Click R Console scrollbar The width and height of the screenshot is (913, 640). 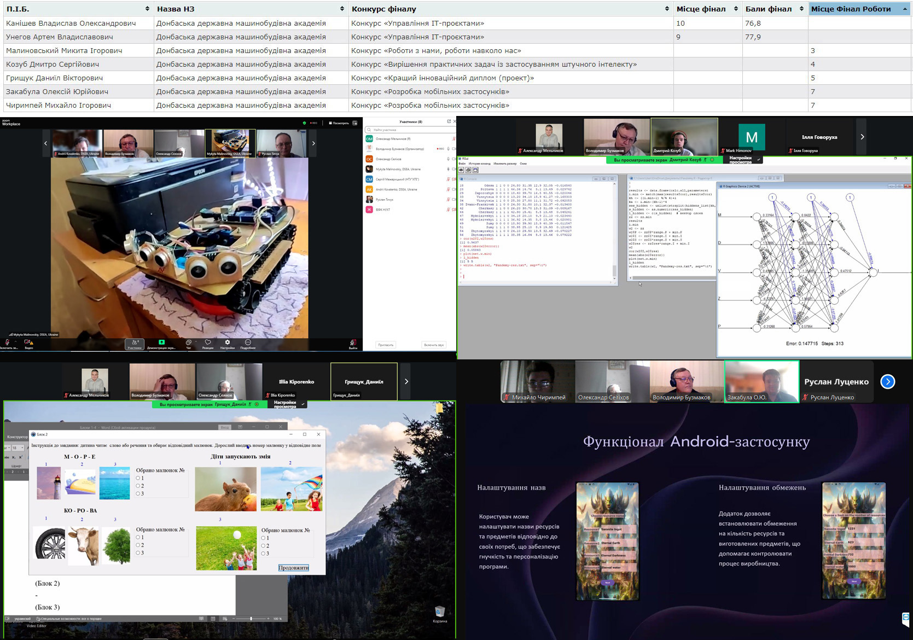615,230
